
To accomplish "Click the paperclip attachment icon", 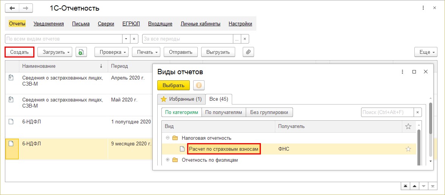I will [x=248, y=52].
